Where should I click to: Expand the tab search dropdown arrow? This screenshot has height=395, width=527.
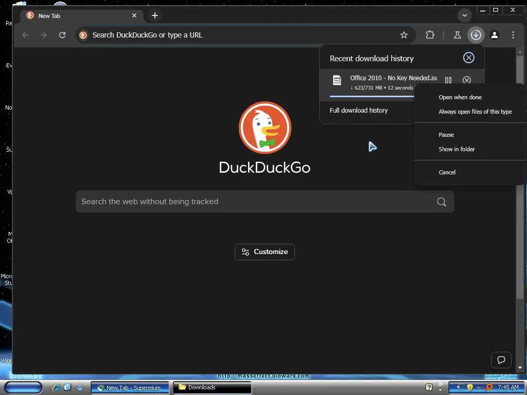pyautogui.click(x=465, y=15)
